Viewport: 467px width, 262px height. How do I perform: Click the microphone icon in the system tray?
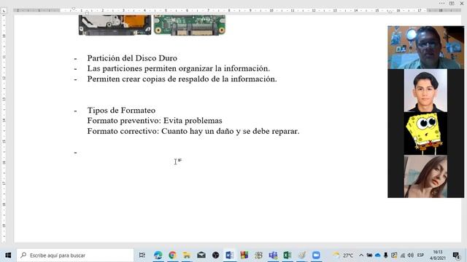coord(386,255)
